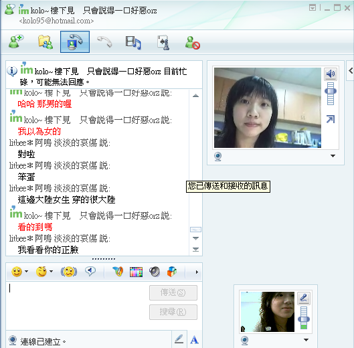This screenshot has height=348, width=354.
Task: Click the 連線已建立 status text
Action: tap(43, 341)
